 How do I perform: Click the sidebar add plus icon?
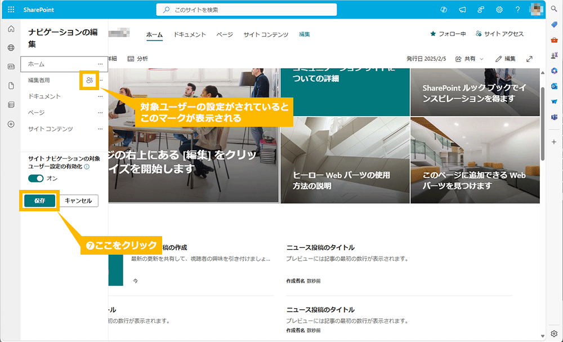554,142
